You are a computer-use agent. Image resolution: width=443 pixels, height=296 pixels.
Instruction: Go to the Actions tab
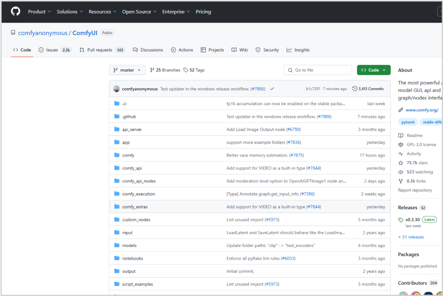(182, 49)
